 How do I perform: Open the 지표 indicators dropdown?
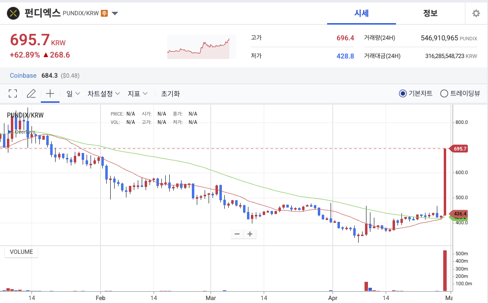(x=137, y=93)
